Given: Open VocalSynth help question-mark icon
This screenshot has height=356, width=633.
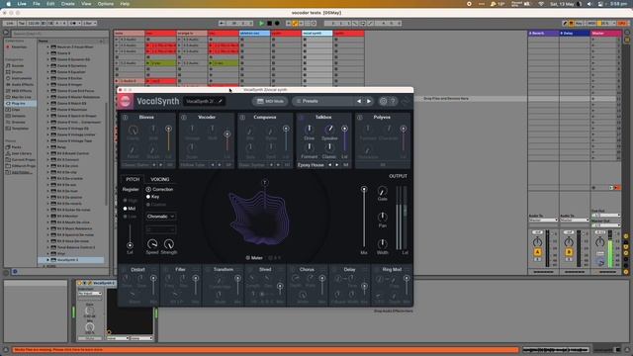Looking at the screenshot, I should (393, 101).
